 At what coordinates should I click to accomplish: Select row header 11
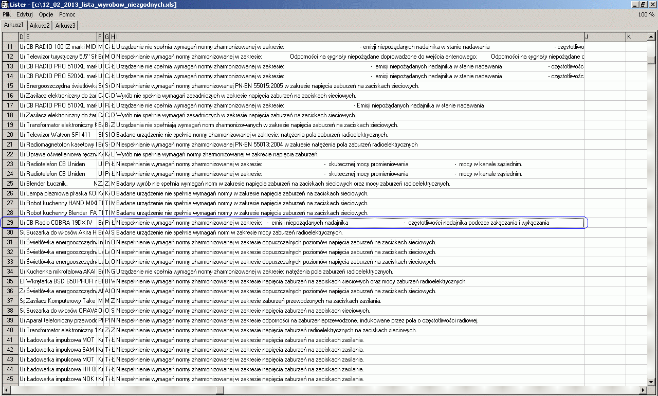coord(10,47)
